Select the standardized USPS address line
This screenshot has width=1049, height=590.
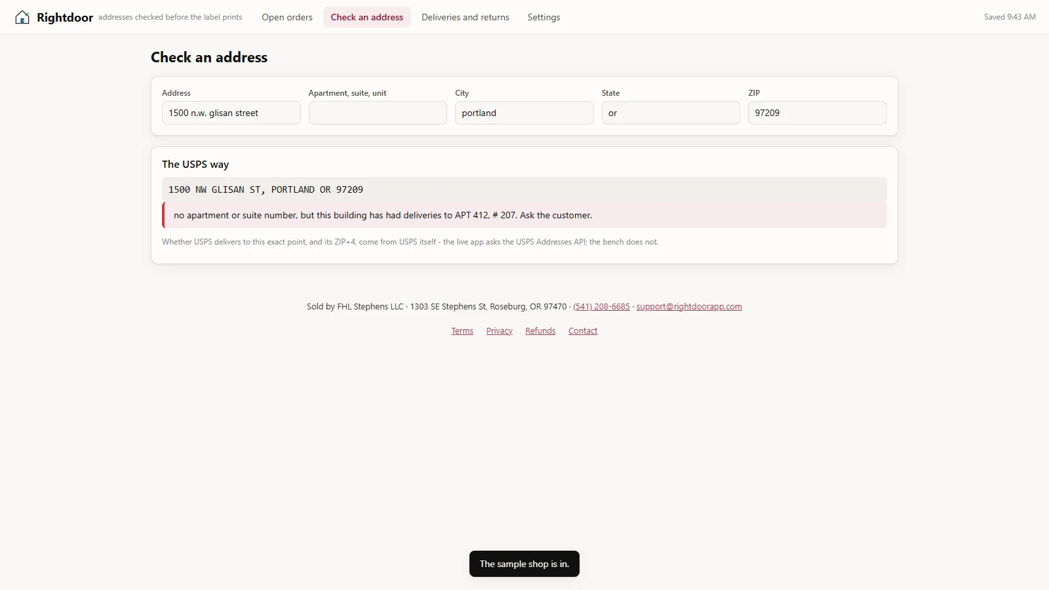pos(524,189)
